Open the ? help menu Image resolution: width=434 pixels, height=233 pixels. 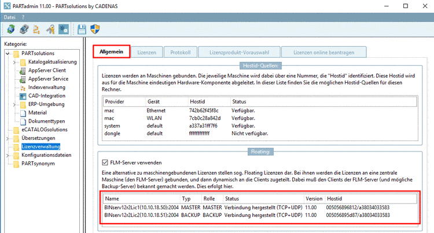(23, 17)
